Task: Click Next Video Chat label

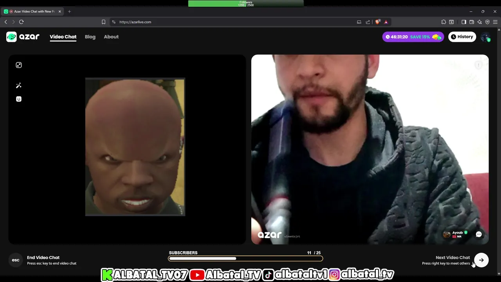Action: pos(453,257)
